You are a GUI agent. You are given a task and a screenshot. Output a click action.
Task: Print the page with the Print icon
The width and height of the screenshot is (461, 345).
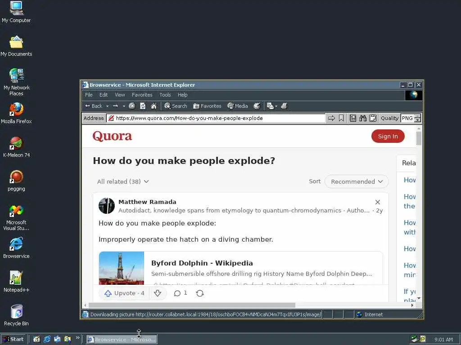[284, 106]
